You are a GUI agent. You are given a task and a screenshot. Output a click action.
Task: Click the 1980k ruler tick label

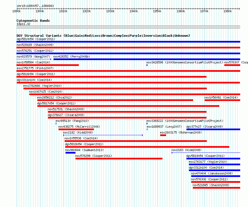228,11
